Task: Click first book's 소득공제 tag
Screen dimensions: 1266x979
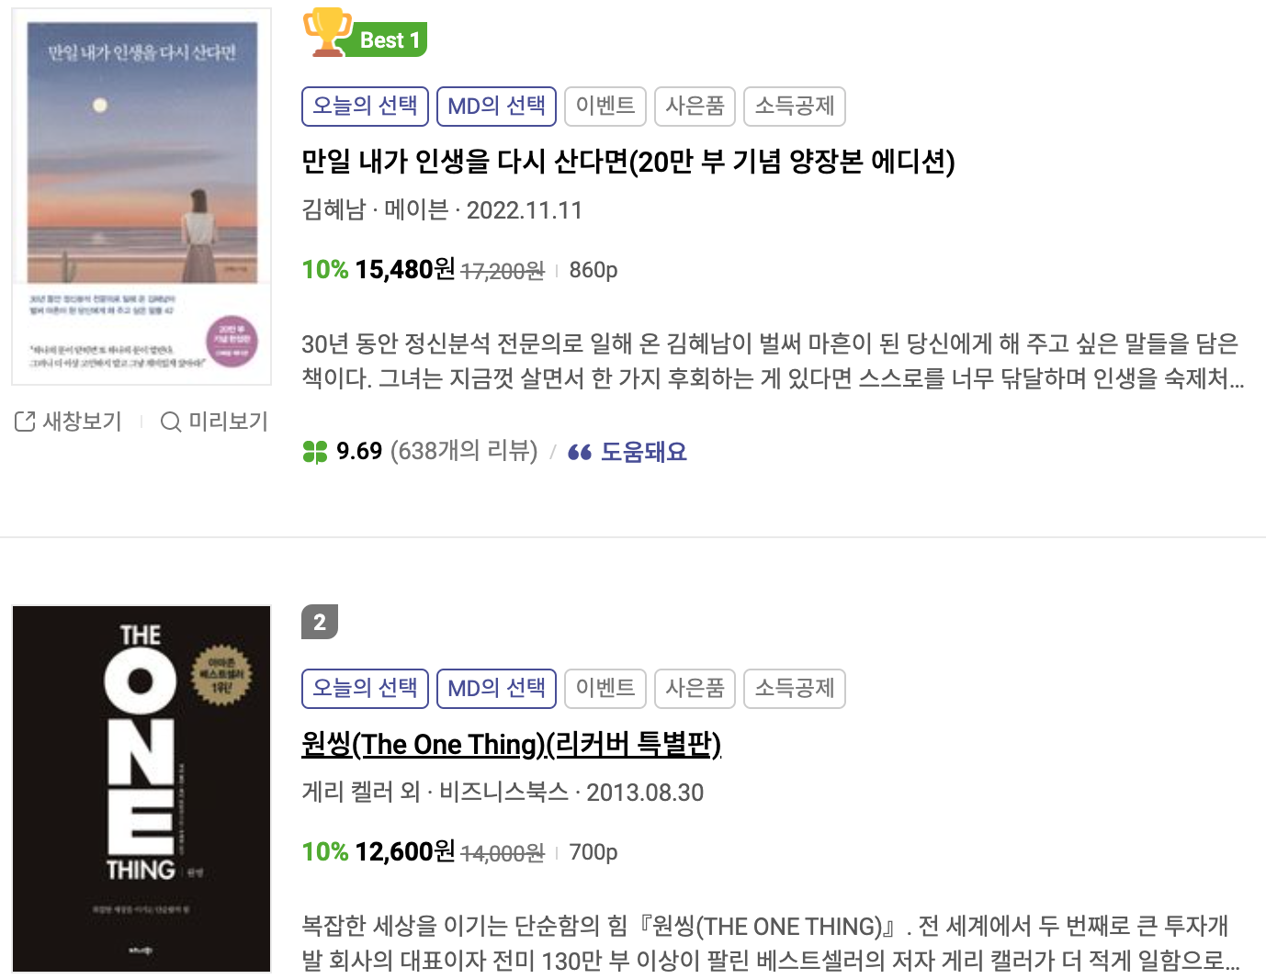Action: [794, 106]
